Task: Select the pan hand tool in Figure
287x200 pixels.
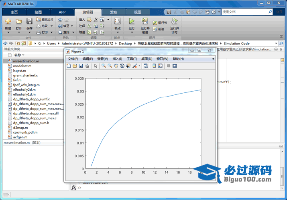Action: (116, 66)
